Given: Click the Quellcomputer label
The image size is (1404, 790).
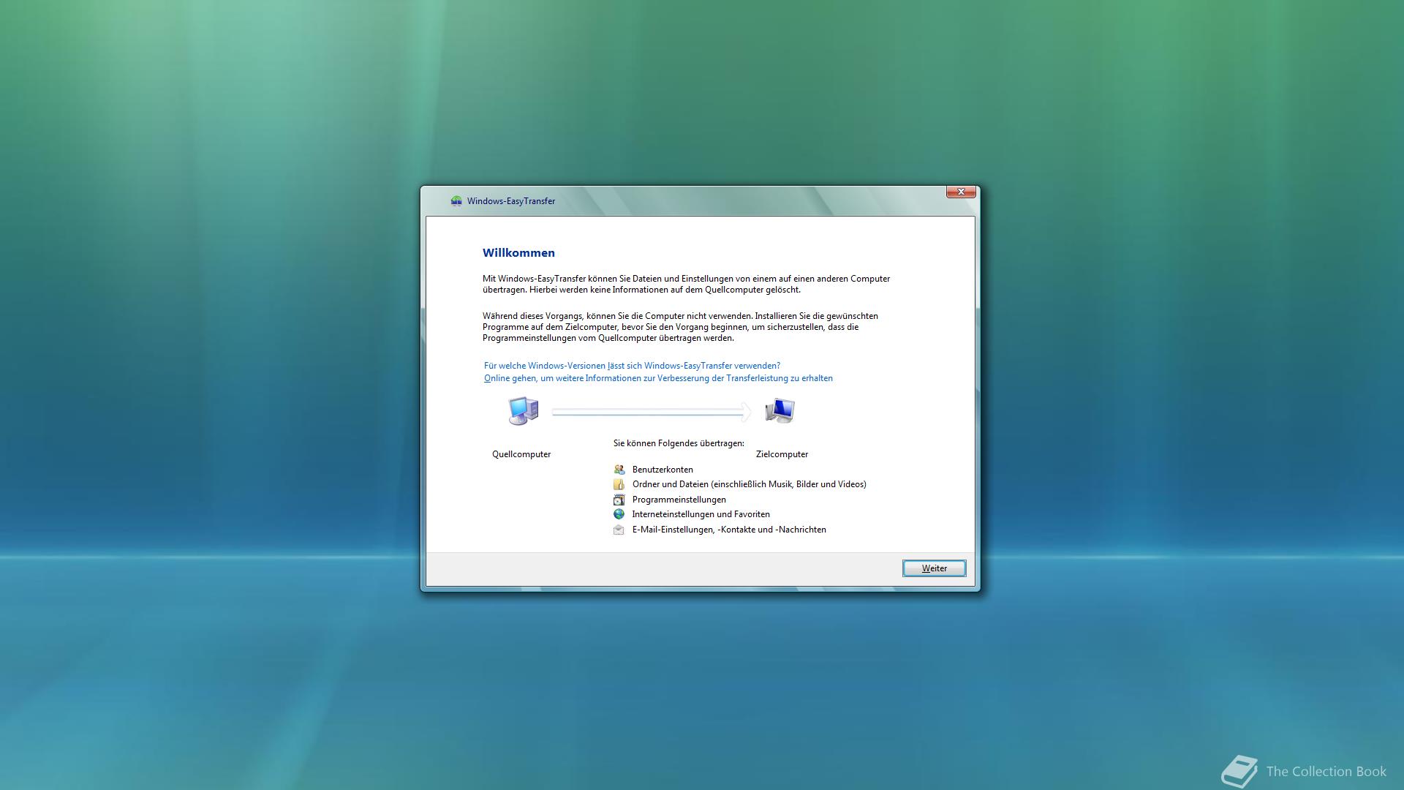Looking at the screenshot, I should click(x=521, y=454).
